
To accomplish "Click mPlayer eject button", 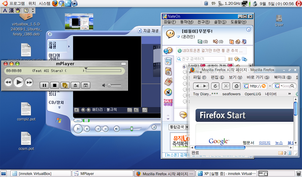I will coord(75,85).
